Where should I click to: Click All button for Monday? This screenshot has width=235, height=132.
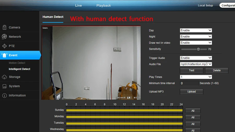tap(193, 117)
